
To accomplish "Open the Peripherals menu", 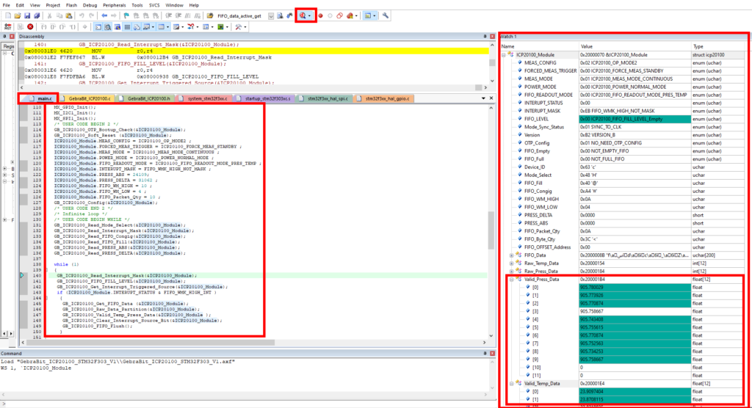I will [114, 5].
